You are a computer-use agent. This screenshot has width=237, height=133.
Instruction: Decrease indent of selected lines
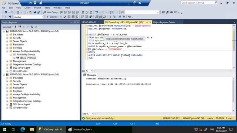pos(120,17)
